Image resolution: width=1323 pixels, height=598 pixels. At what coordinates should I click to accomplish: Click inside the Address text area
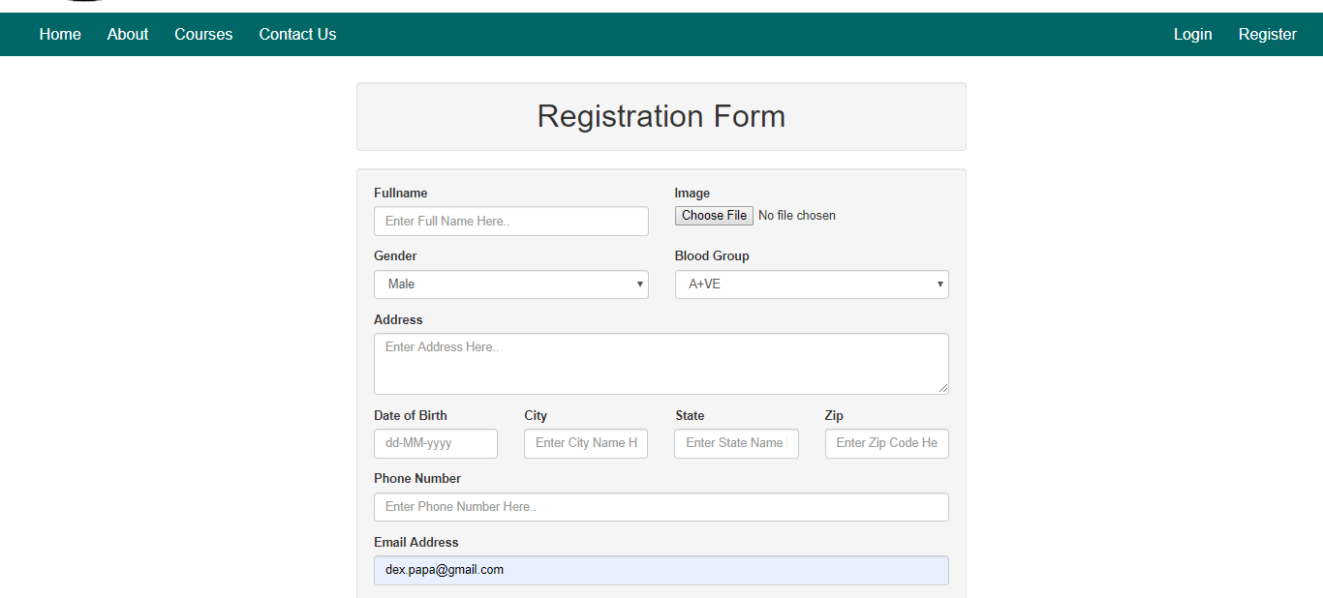click(661, 364)
